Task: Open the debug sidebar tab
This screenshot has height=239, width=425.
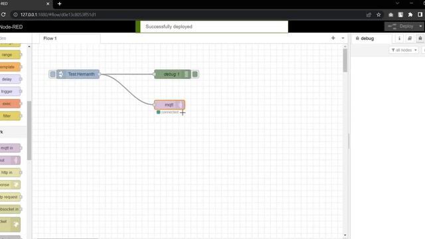Action: point(372,39)
